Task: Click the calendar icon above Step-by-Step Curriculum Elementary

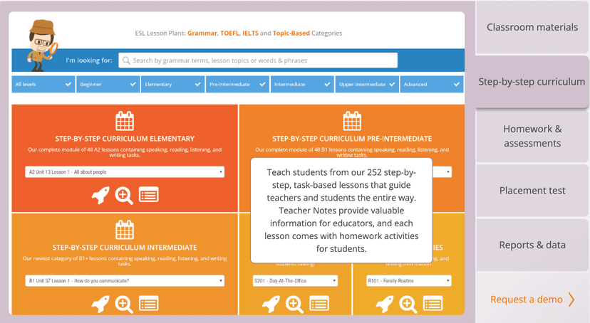Action: 124,120
